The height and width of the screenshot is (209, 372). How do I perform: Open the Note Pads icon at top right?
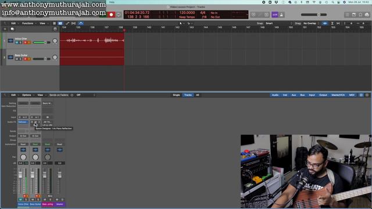coord(354,15)
